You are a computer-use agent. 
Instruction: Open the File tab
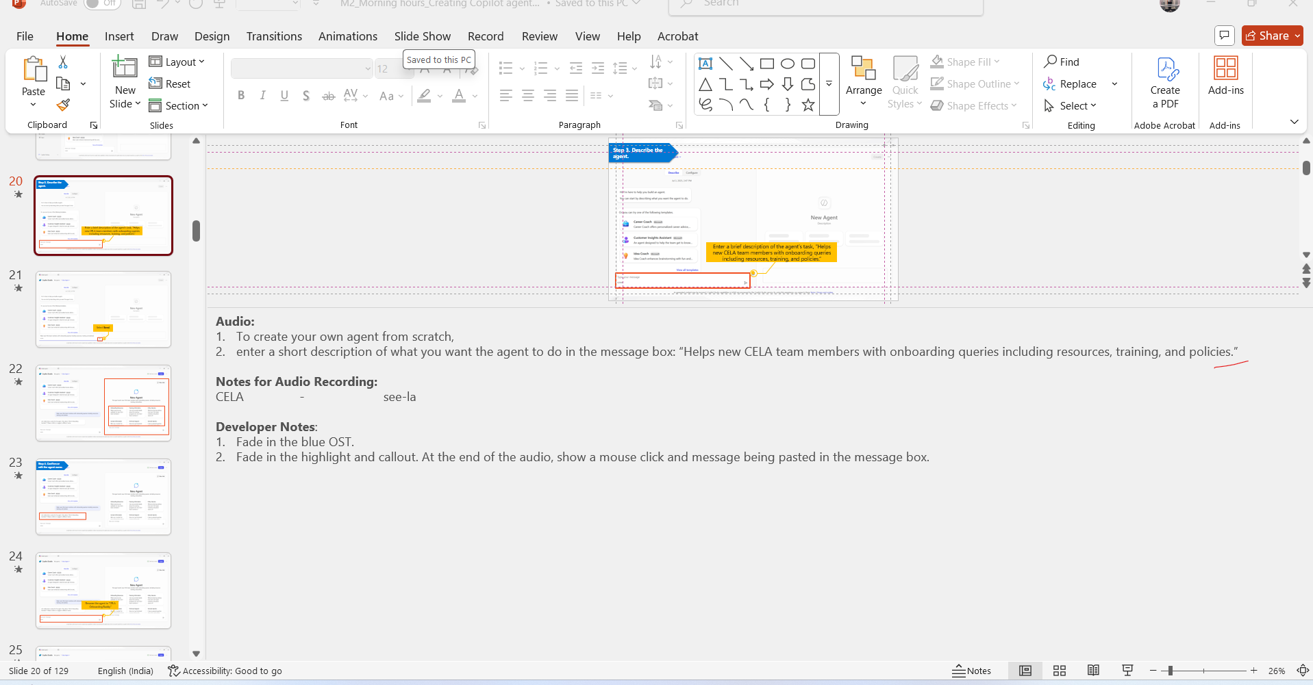[x=25, y=36]
